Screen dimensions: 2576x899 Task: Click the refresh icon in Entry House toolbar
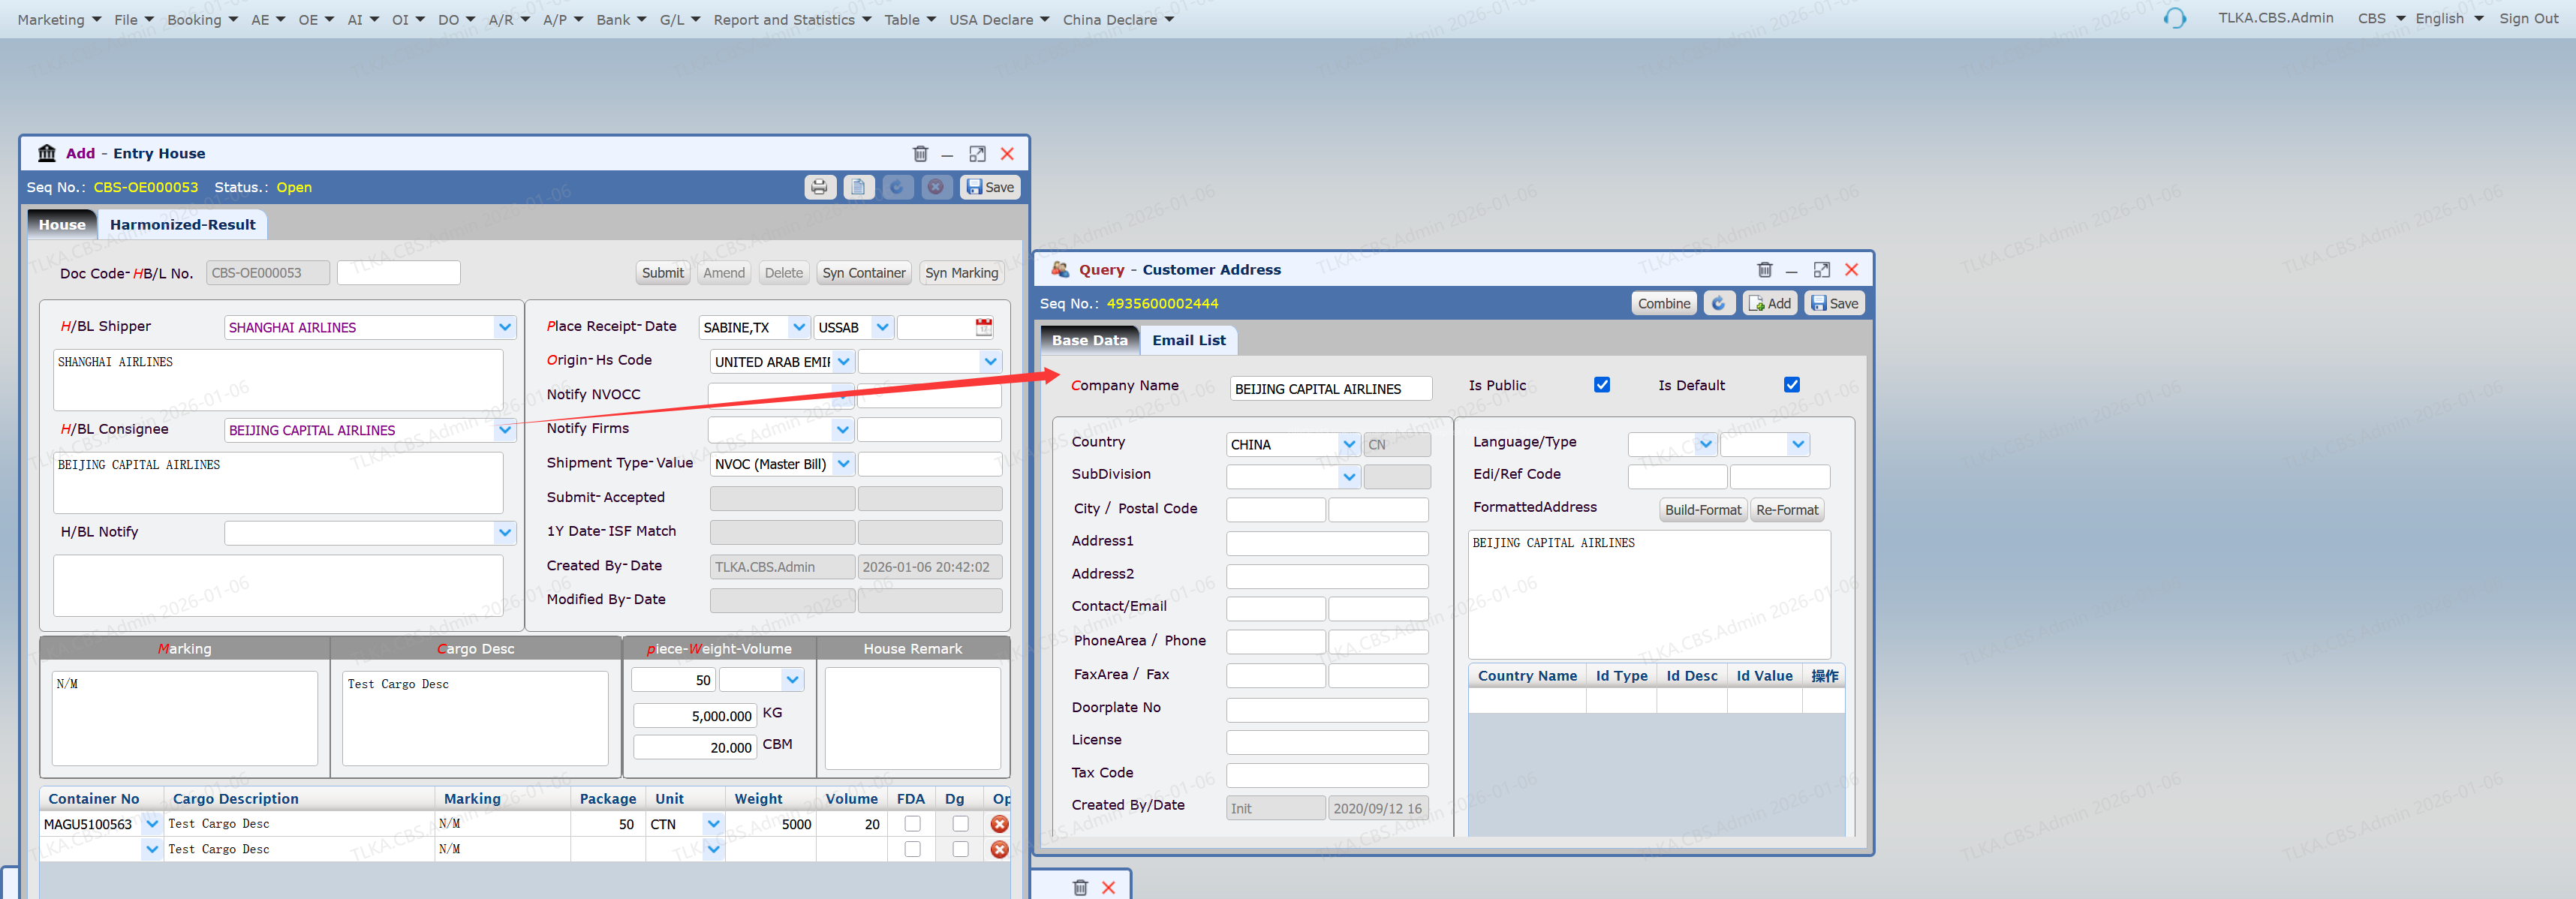897,187
